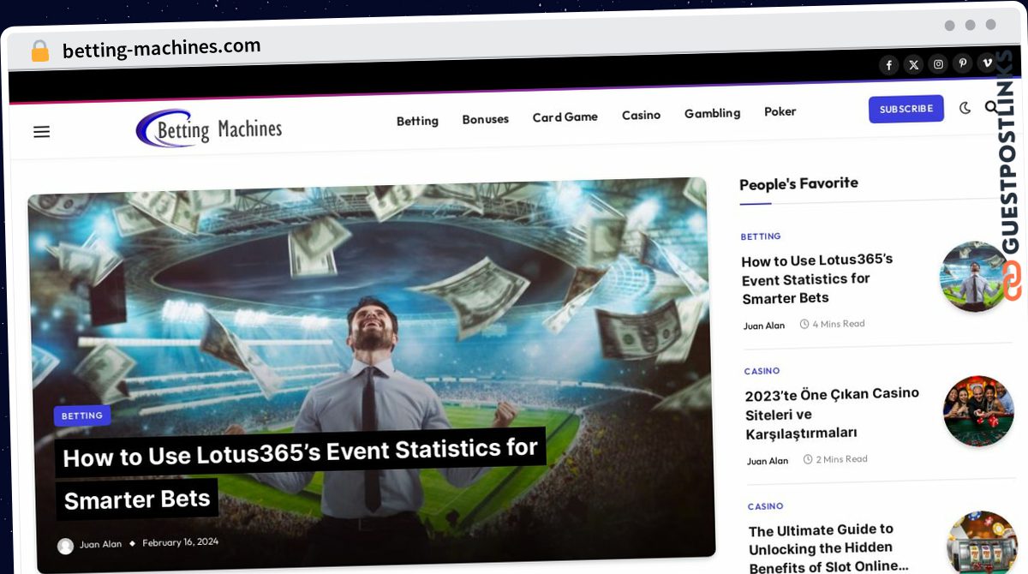This screenshot has width=1028, height=574.
Task: Open the search magnifier icon
Action: coord(991,107)
